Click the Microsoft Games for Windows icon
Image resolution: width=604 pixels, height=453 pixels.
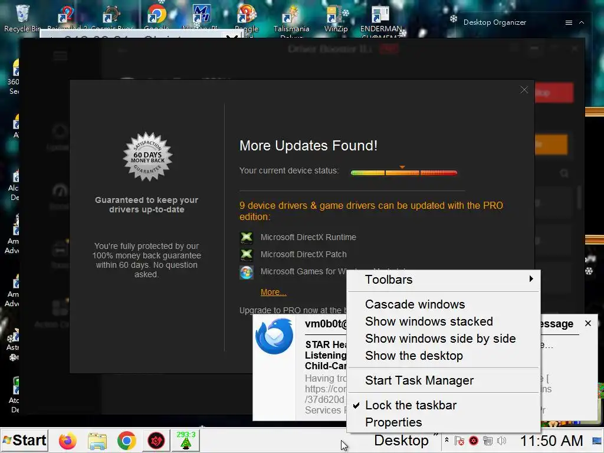click(x=247, y=272)
